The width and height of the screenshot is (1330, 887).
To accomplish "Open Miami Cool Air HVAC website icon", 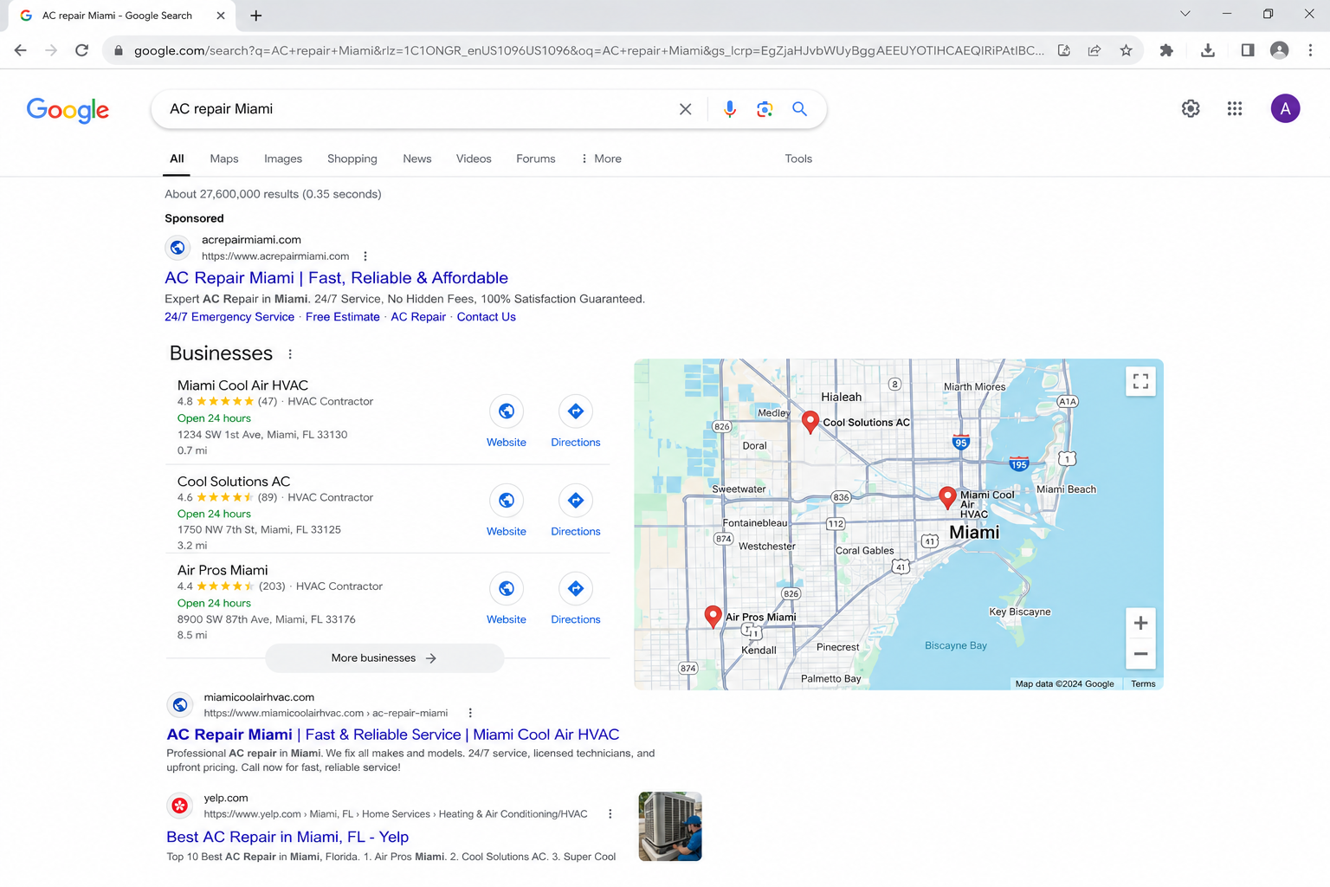I will point(507,411).
